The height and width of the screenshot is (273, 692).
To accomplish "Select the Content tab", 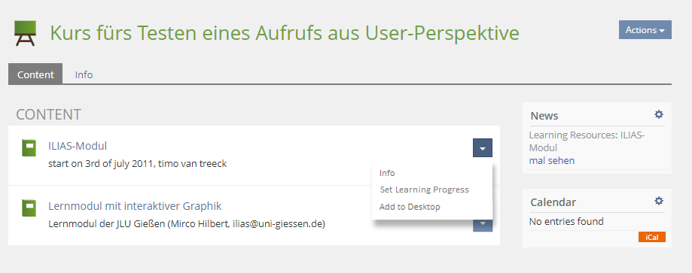I will click(35, 74).
